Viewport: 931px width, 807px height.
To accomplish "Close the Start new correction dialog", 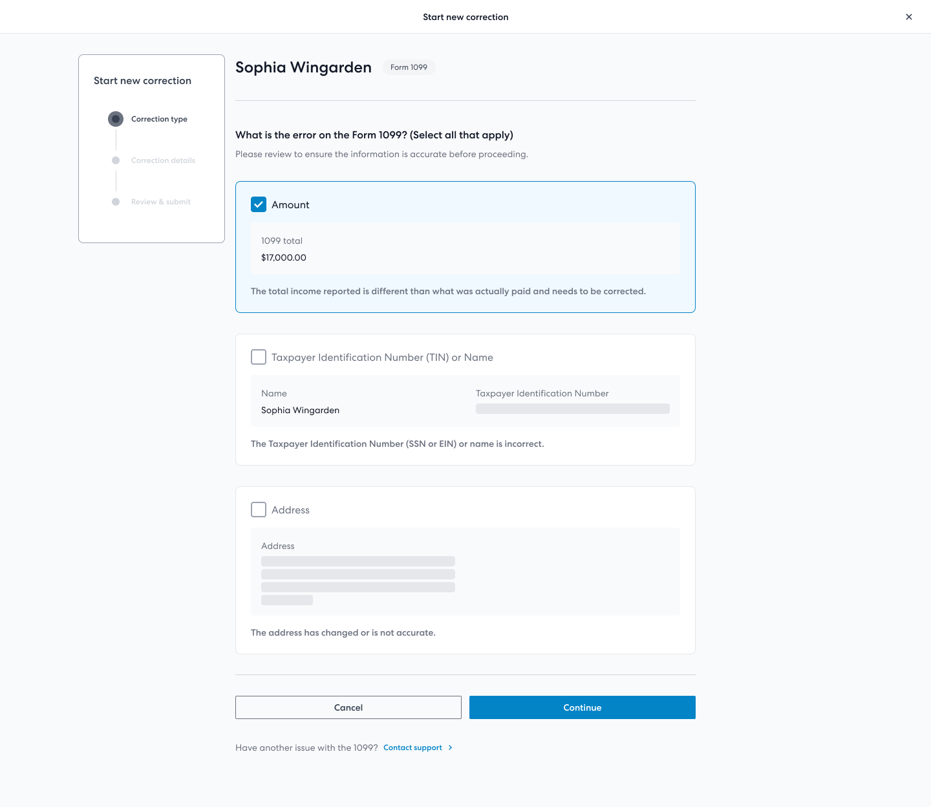I will click(908, 17).
